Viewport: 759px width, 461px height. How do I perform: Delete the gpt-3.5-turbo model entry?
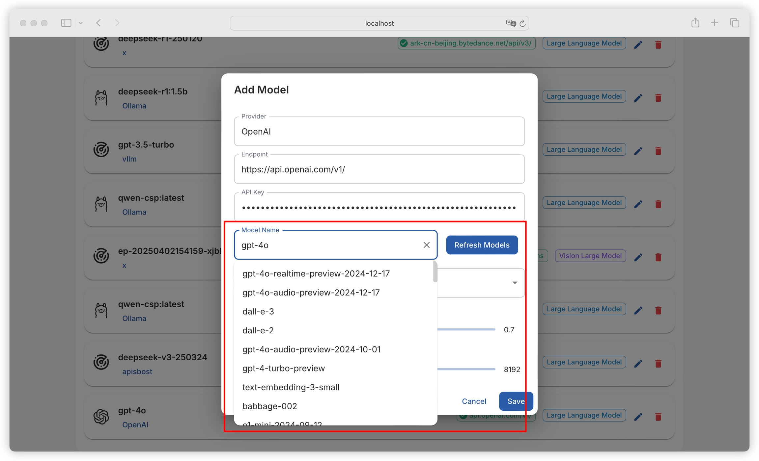[658, 151]
